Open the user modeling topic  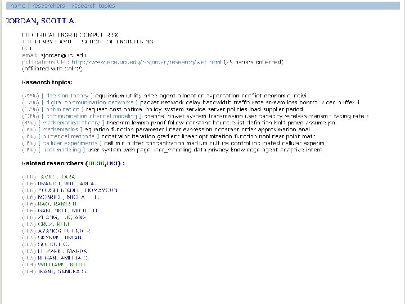click(62, 150)
